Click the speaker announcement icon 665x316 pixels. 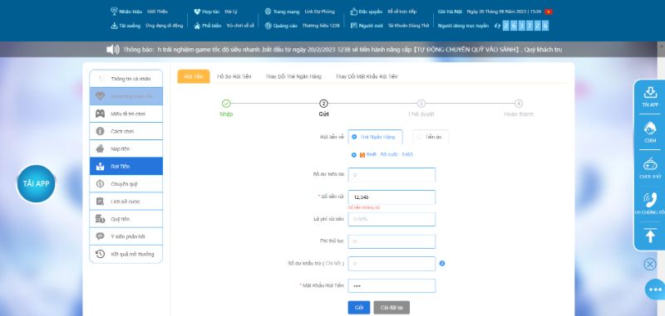[x=113, y=50]
